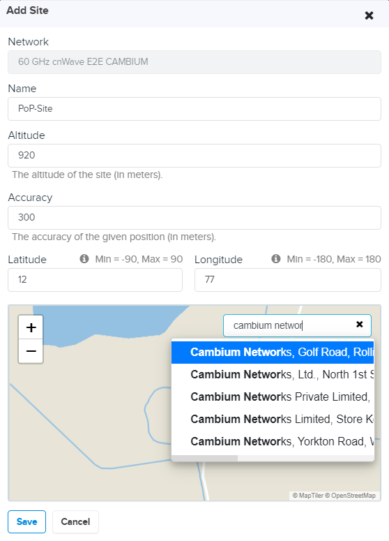Choose Cambium Networks, Ltd., North 1st suggestion

[x=273, y=374]
